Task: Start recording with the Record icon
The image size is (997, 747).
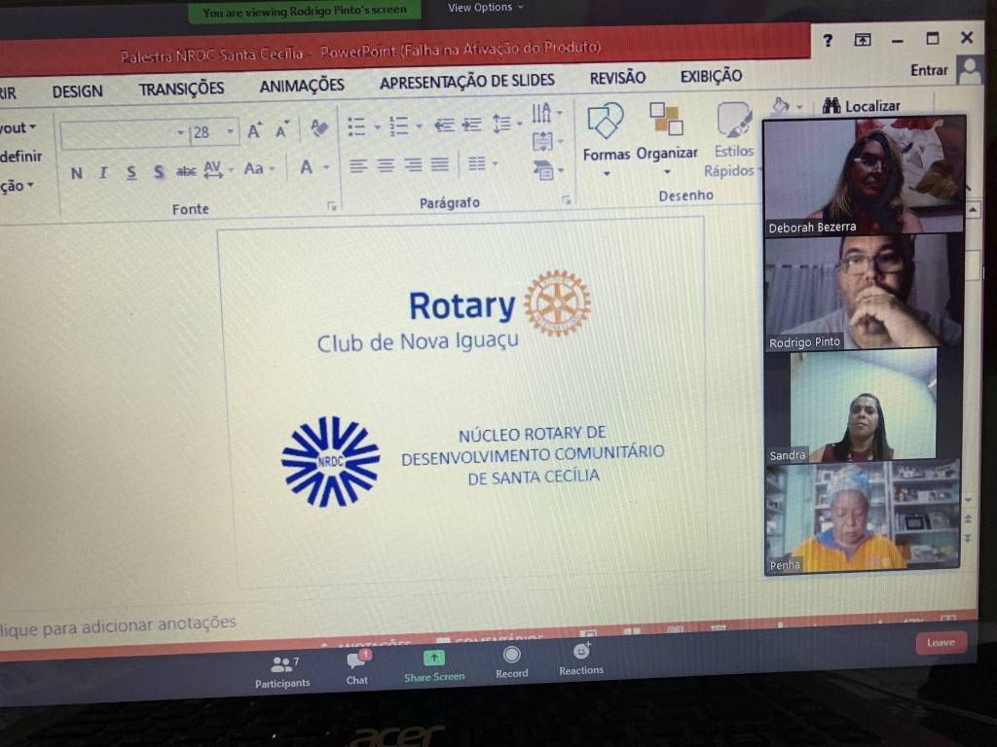Action: (x=511, y=656)
